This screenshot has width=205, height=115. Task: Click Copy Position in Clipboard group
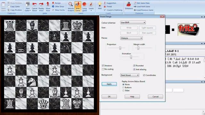[15, 10]
